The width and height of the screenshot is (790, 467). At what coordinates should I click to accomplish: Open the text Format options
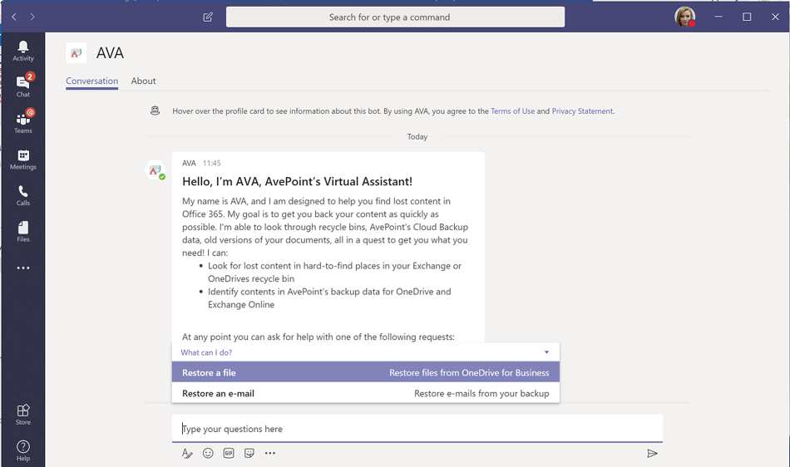[x=187, y=454]
